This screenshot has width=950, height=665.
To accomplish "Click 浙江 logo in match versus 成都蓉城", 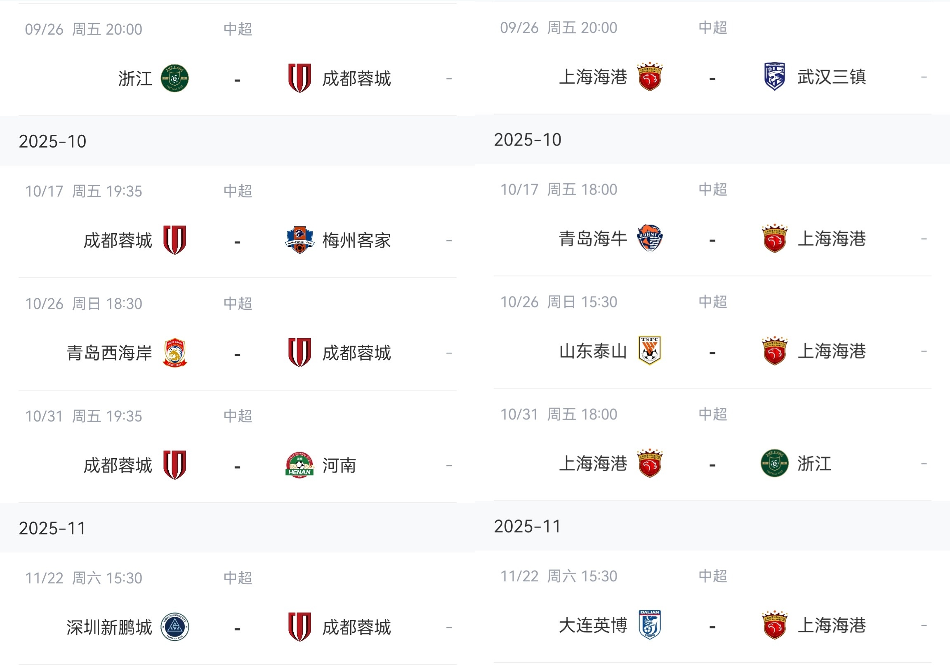I will [174, 78].
